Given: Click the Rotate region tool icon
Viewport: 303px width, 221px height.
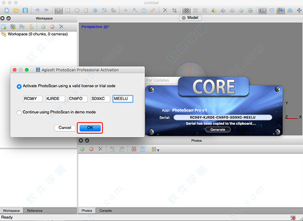Looking at the screenshot, I should pyautogui.click(x=105, y=10).
